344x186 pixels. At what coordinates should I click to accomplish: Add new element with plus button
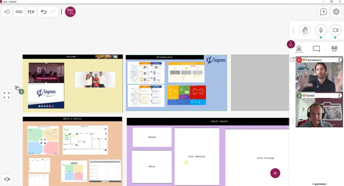(x=275, y=173)
